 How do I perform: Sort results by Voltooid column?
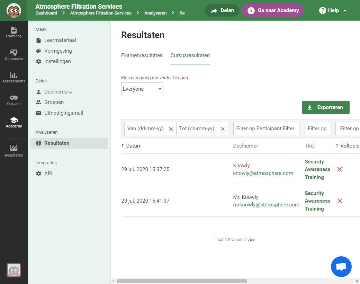pos(348,146)
